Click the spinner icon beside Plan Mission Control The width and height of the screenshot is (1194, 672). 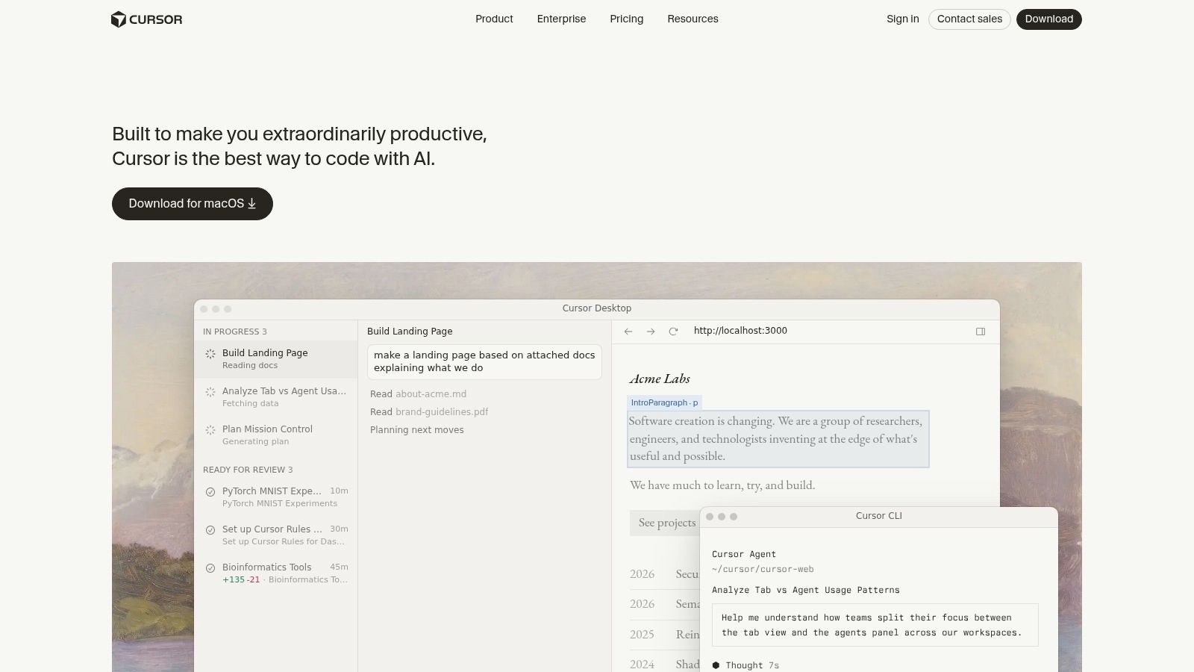(210, 429)
